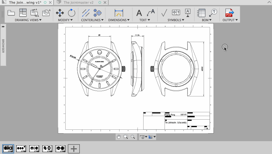Screen dimensions: 272x154
Task: Click the Rotate tool icon
Action: click(71, 13)
